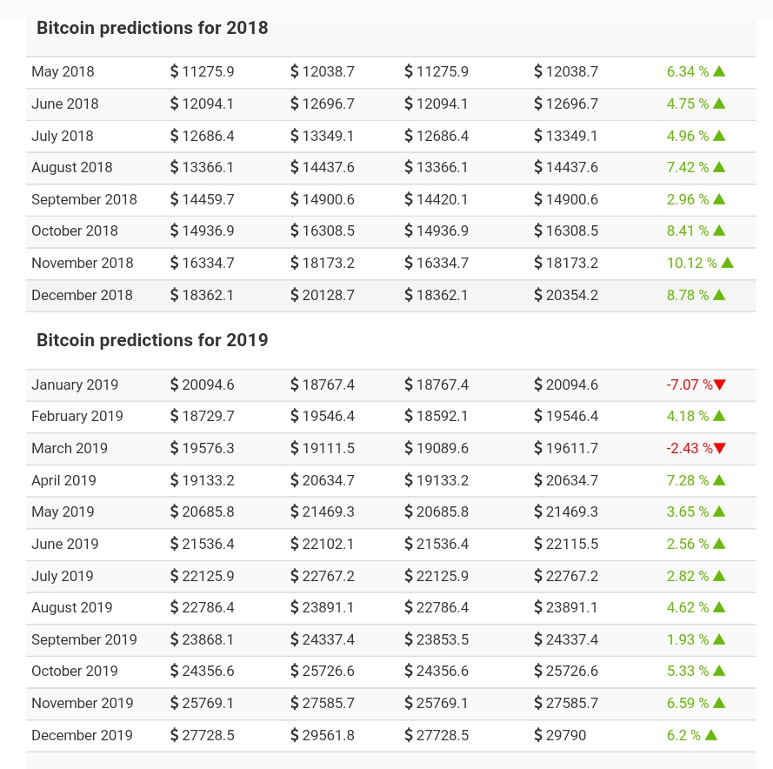
Task: Click the $ 20354.2 value for December 2018
Action: point(566,295)
